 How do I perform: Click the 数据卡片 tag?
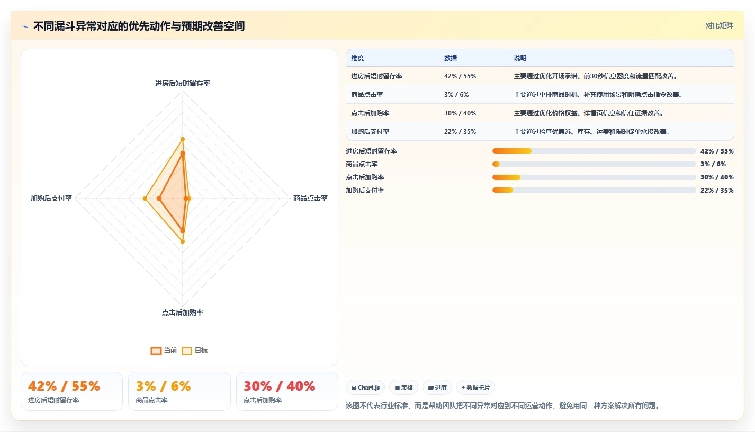[x=475, y=388]
